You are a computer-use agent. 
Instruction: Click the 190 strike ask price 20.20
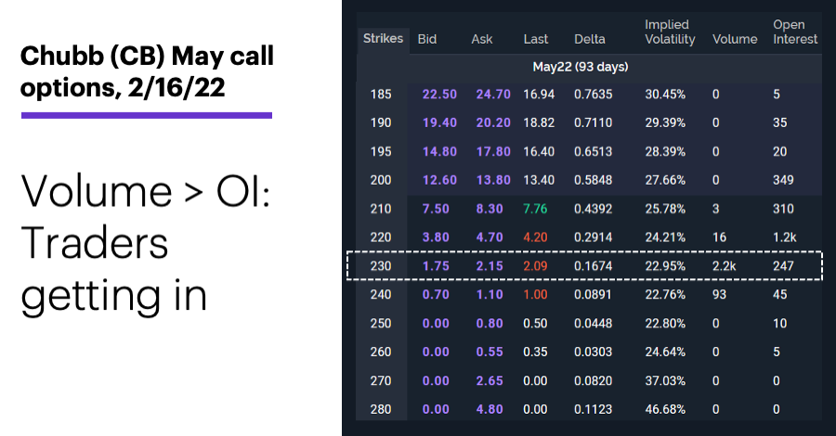pyautogui.click(x=493, y=123)
